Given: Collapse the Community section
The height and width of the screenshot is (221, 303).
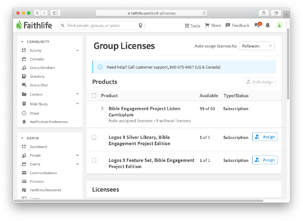Looking at the screenshot, I should [22, 42].
